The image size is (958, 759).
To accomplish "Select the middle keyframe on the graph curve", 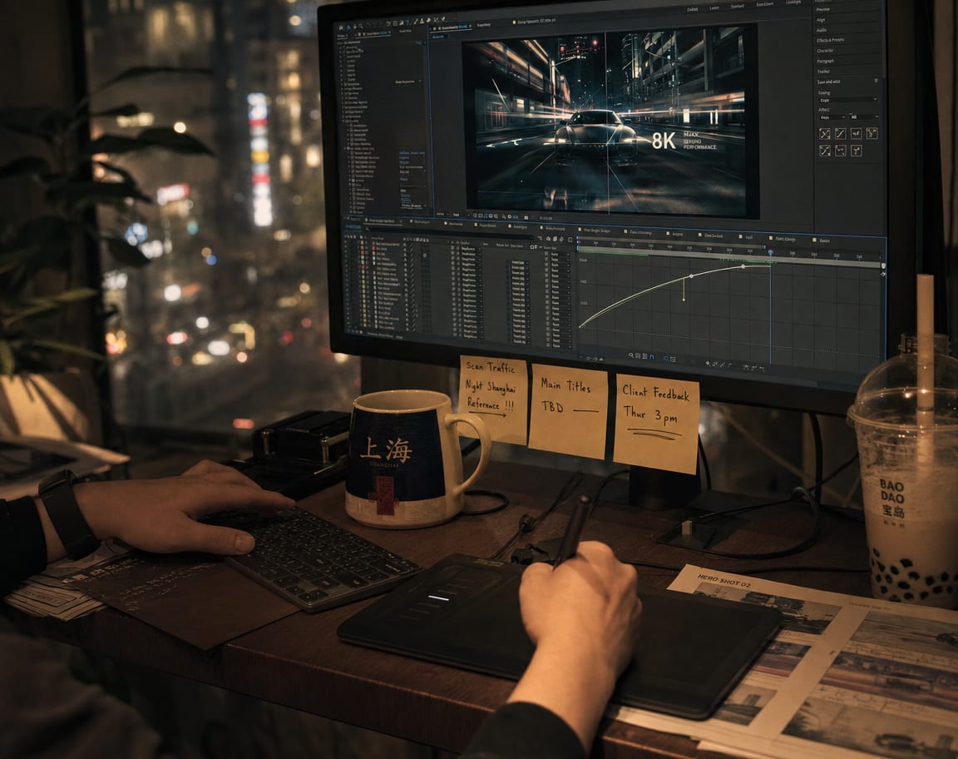I will tap(692, 276).
